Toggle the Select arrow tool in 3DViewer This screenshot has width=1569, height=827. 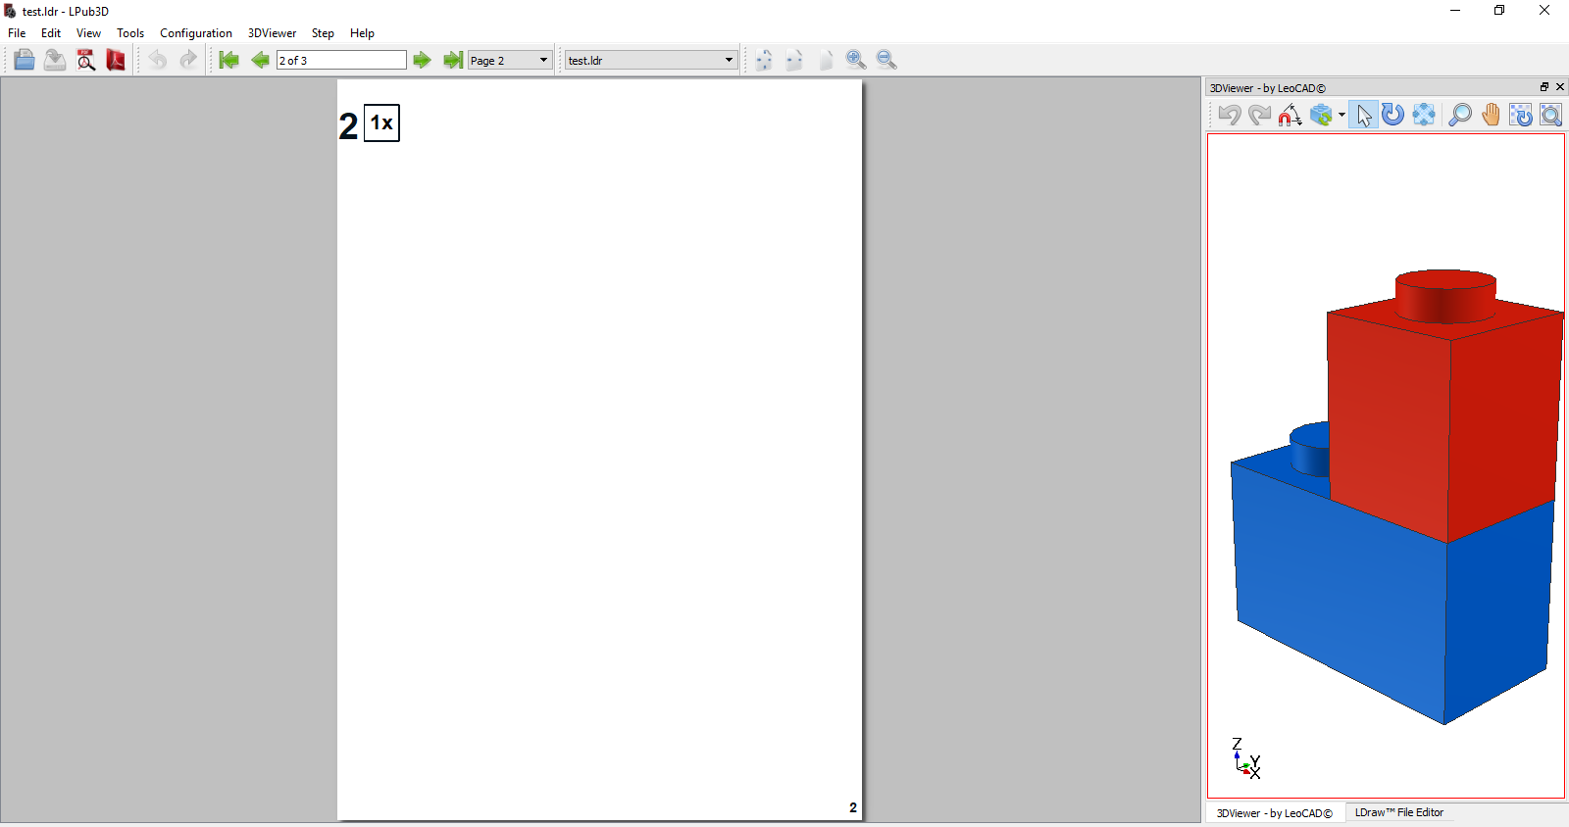(1363, 115)
